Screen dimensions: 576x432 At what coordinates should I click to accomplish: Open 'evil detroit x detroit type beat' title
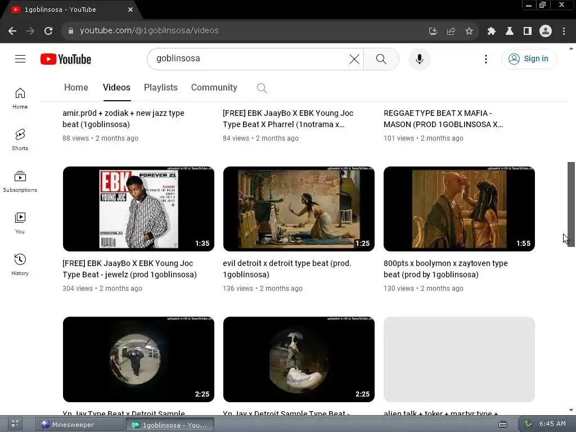(287, 269)
